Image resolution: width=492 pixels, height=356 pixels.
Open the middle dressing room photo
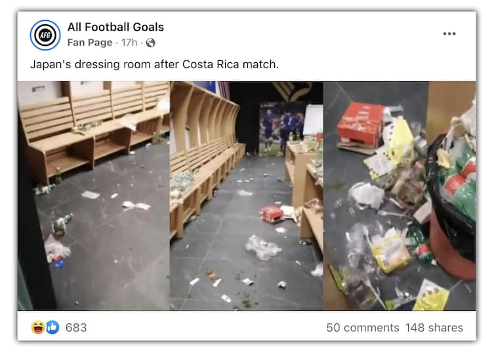coord(246,195)
